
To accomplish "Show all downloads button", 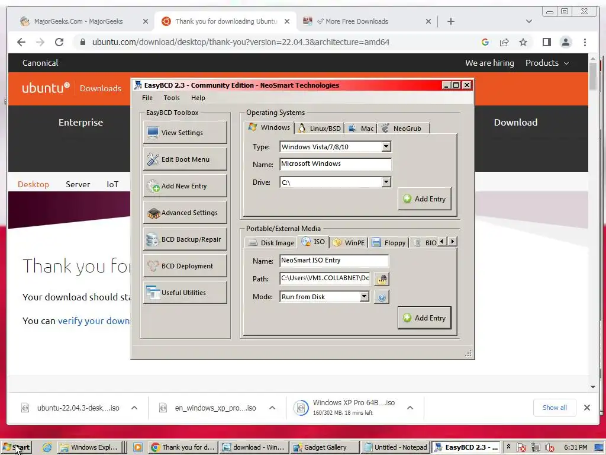I will click(x=555, y=408).
